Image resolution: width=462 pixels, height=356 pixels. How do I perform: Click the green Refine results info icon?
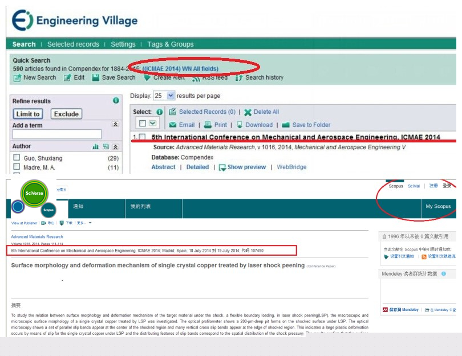(116, 101)
